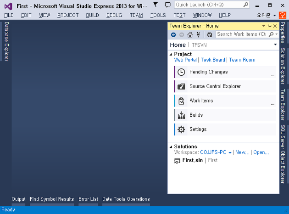Image resolution: width=289 pixels, height=214 pixels.
Task: Click the Team Explorer Home icon
Action: pyautogui.click(x=190, y=35)
